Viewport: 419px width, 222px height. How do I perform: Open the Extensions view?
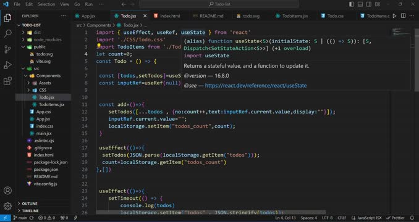(x=7, y=81)
